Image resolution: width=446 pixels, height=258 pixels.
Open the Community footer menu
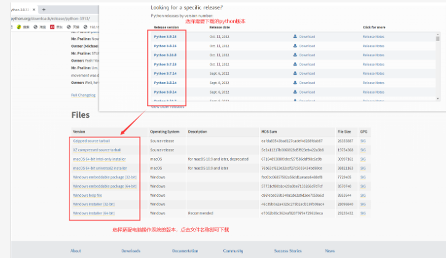click(233, 251)
